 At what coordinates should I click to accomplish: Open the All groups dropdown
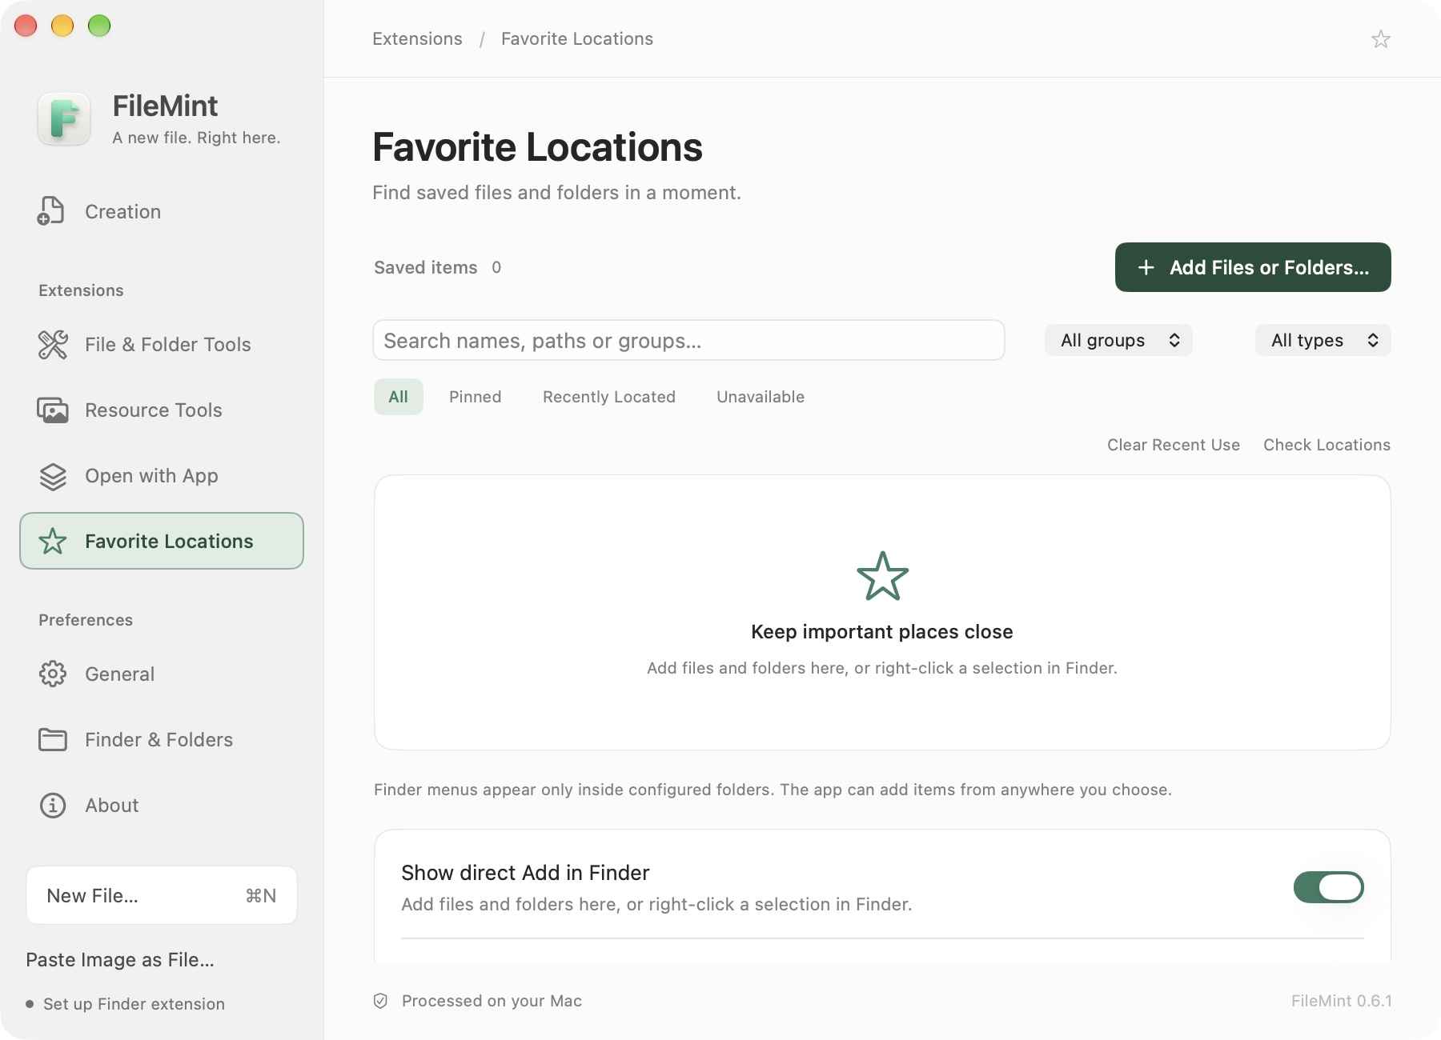point(1118,340)
